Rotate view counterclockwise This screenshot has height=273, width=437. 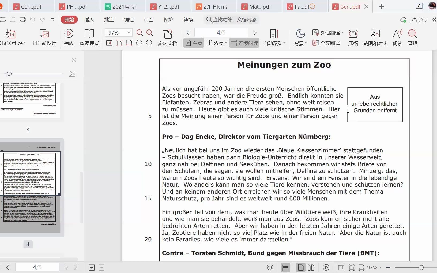pyautogui.click(x=139, y=43)
